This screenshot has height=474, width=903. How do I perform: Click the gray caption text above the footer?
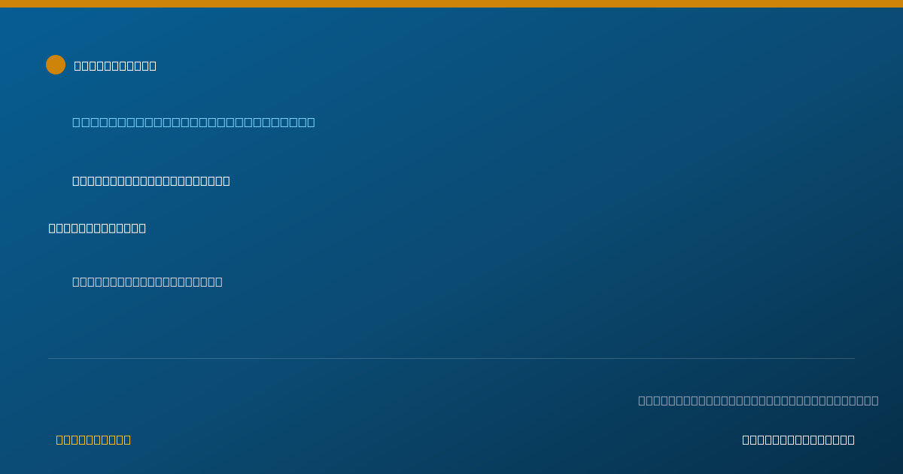click(x=759, y=400)
